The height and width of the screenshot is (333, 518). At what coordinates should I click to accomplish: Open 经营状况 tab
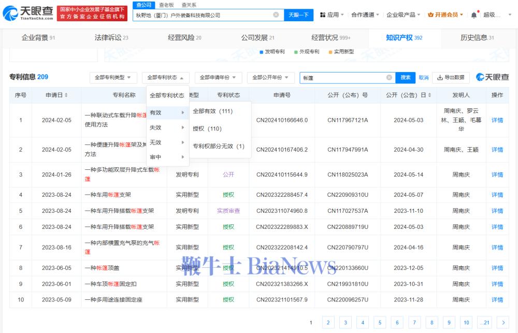click(x=331, y=38)
